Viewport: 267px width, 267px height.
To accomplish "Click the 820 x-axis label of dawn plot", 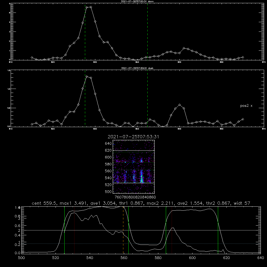I will tap(53, 62).
